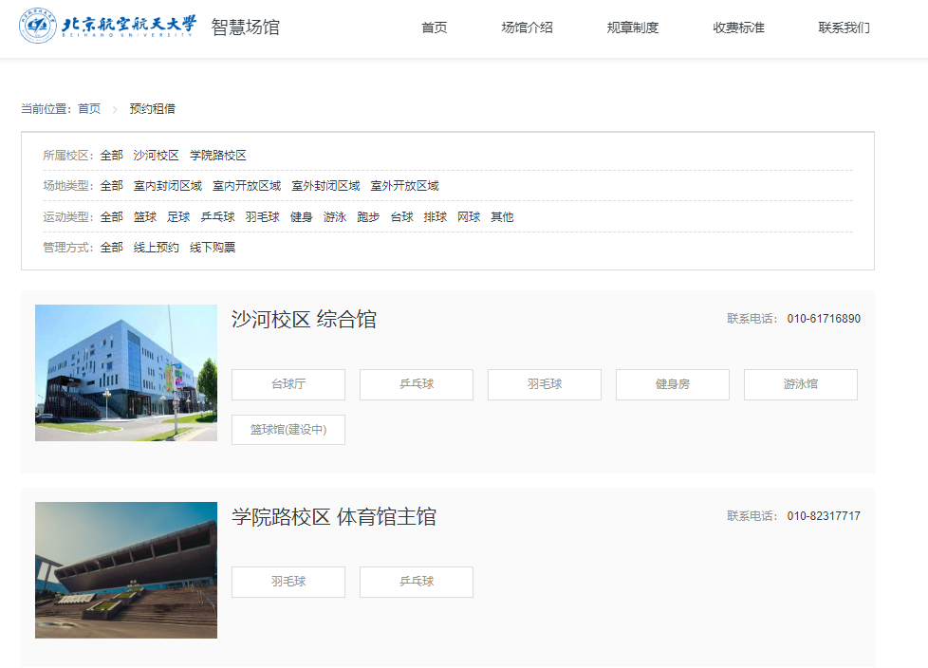The width and height of the screenshot is (928, 668).
Task: Filter sport type by 篮球
Action: click(144, 217)
